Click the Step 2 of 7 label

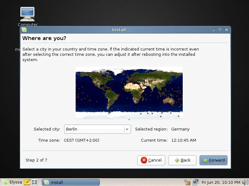pyautogui.click(x=36, y=160)
